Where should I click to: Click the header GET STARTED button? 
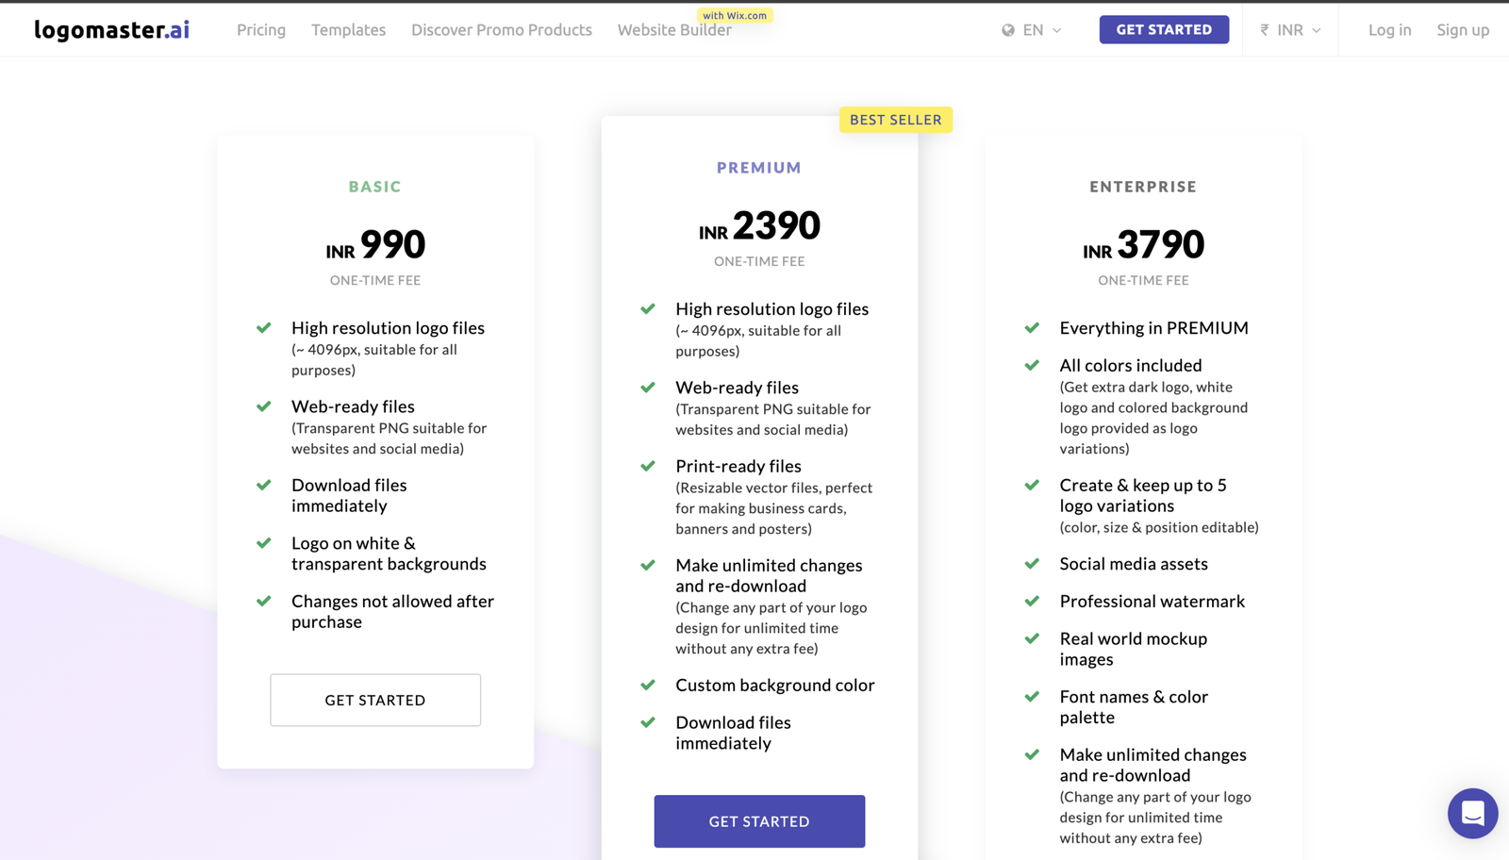[x=1164, y=29]
